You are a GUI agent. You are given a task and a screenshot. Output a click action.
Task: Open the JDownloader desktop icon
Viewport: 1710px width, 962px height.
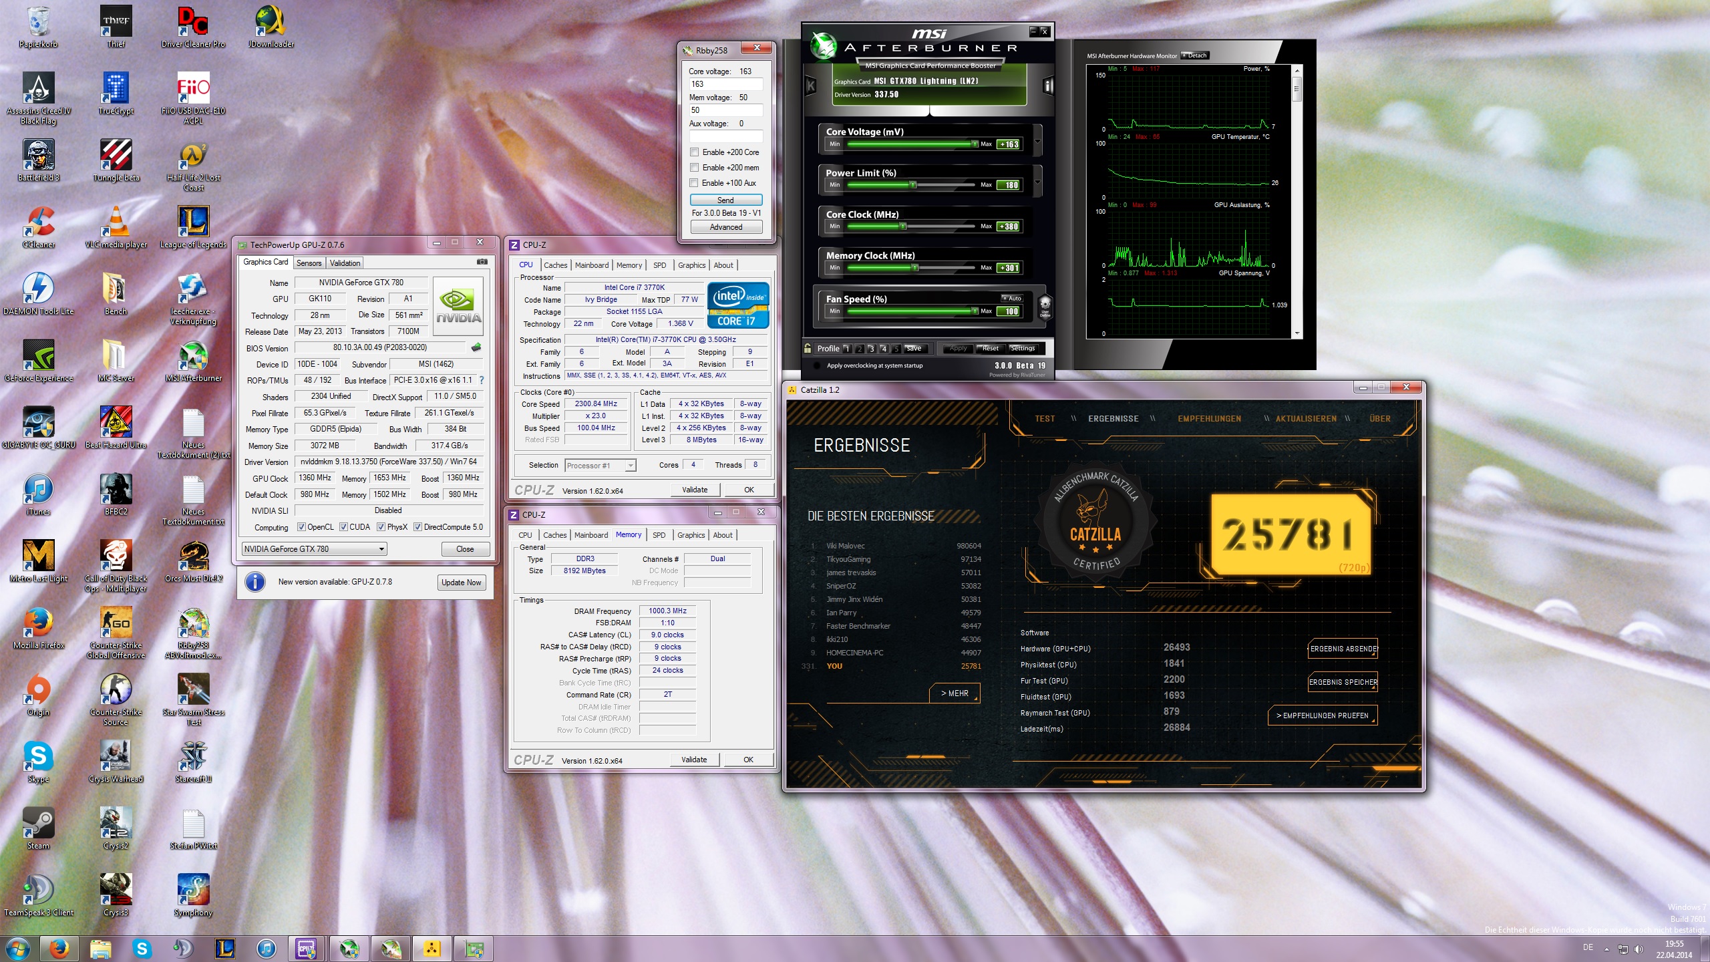tap(271, 27)
